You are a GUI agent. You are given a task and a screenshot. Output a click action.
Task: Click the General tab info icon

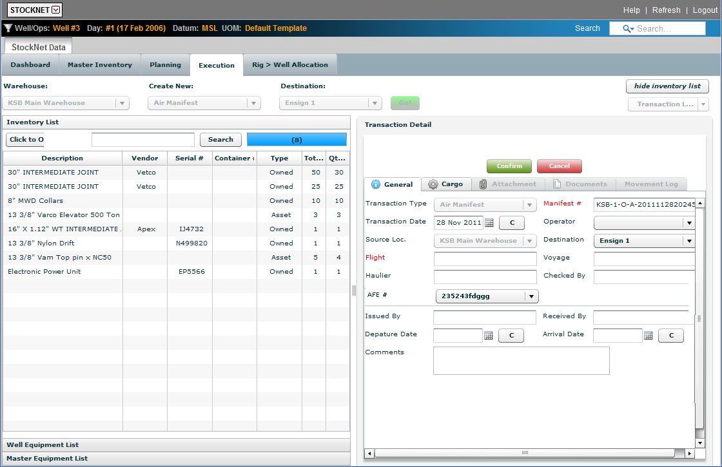(x=376, y=184)
